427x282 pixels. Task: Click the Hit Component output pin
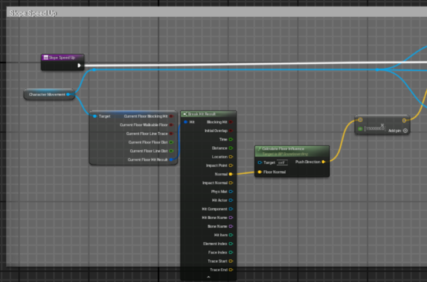231,209
